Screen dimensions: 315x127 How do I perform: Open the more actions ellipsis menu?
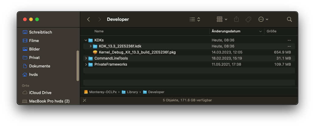coord(263,19)
